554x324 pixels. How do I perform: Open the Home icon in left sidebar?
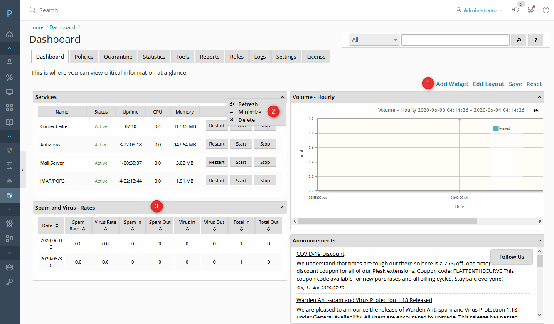(10, 34)
